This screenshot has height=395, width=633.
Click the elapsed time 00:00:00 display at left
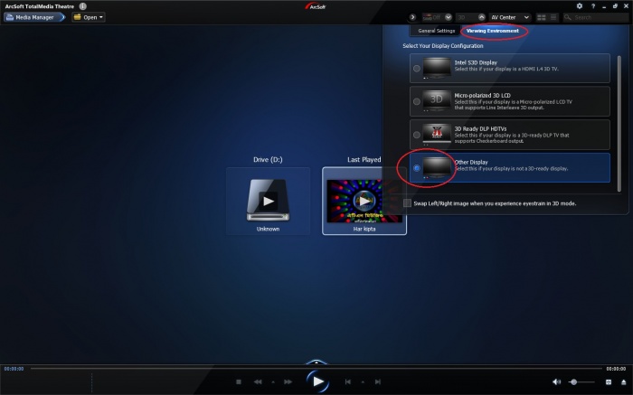coord(14,369)
